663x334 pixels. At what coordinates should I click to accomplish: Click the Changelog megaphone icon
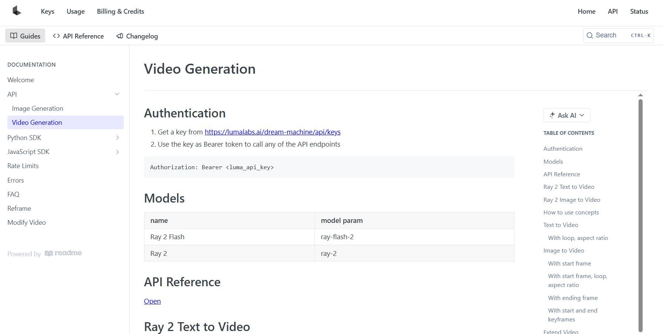pyautogui.click(x=120, y=36)
